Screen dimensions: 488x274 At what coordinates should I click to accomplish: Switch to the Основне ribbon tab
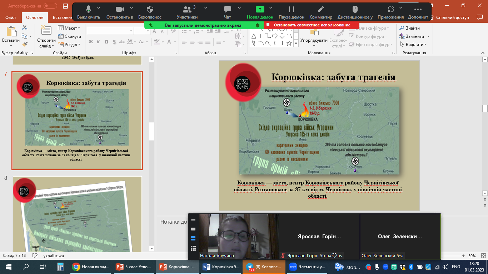35,17
